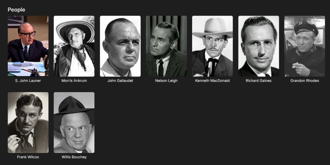Click the Frank Wilcox name label

pyautogui.click(x=28, y=157)
